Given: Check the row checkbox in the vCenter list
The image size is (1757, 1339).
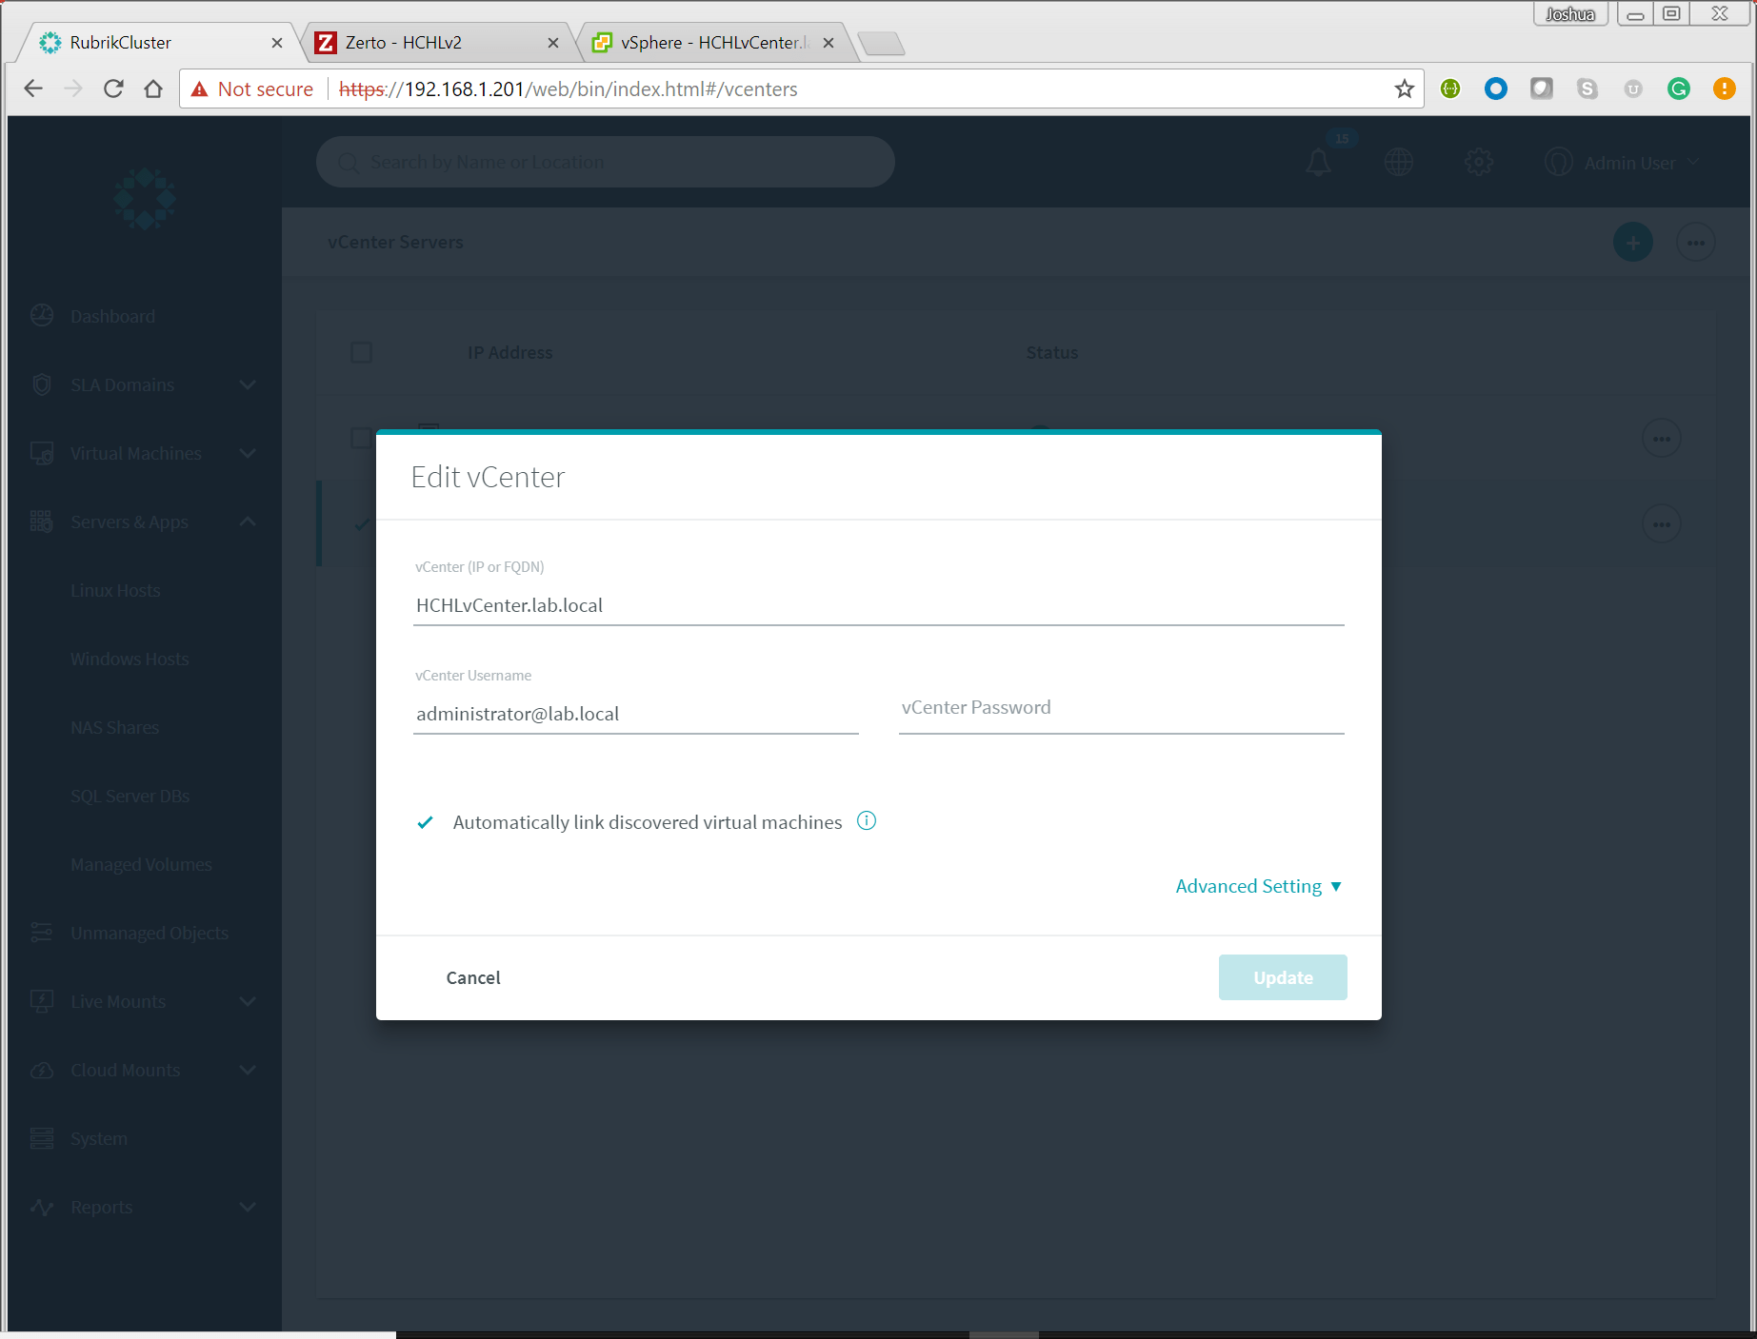Looking at the screenshot, I should pyautogui.click(x=361, y=438).
